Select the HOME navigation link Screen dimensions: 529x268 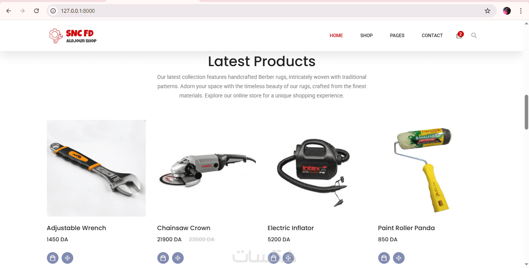(336, 35)
